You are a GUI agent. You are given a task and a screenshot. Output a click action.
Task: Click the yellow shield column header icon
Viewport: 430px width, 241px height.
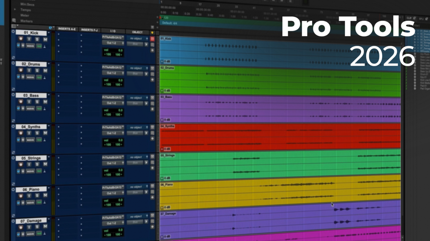point(152,33)
